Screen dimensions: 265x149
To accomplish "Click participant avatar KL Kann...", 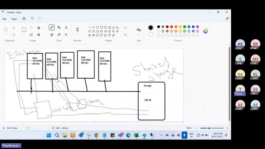I will coord(255,74).
